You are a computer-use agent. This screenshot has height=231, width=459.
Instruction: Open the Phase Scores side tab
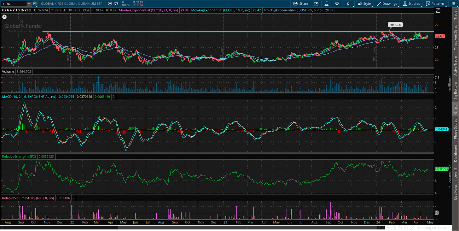tap(455, 129)
